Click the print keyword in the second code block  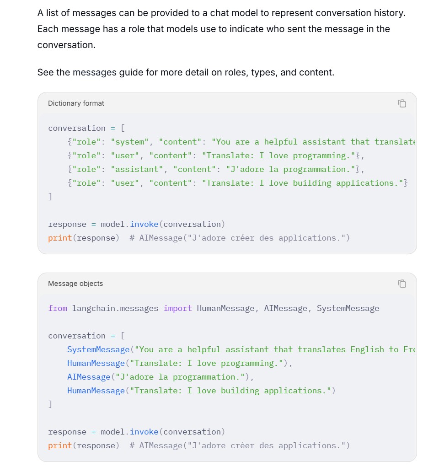coord(60,446)
